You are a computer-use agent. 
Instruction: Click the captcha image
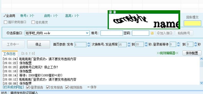144,21
